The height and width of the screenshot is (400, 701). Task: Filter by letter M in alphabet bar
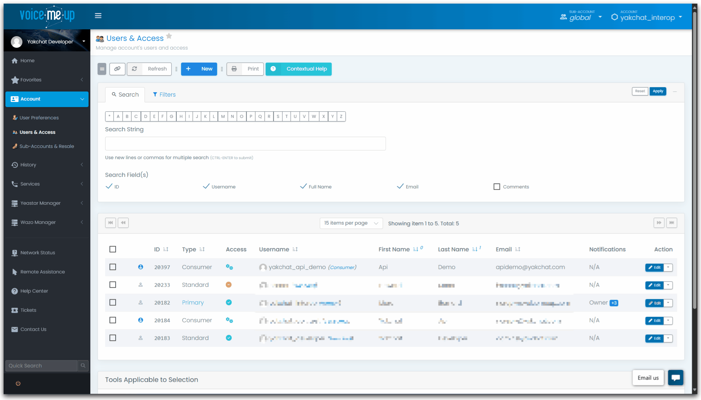point(223,116)
